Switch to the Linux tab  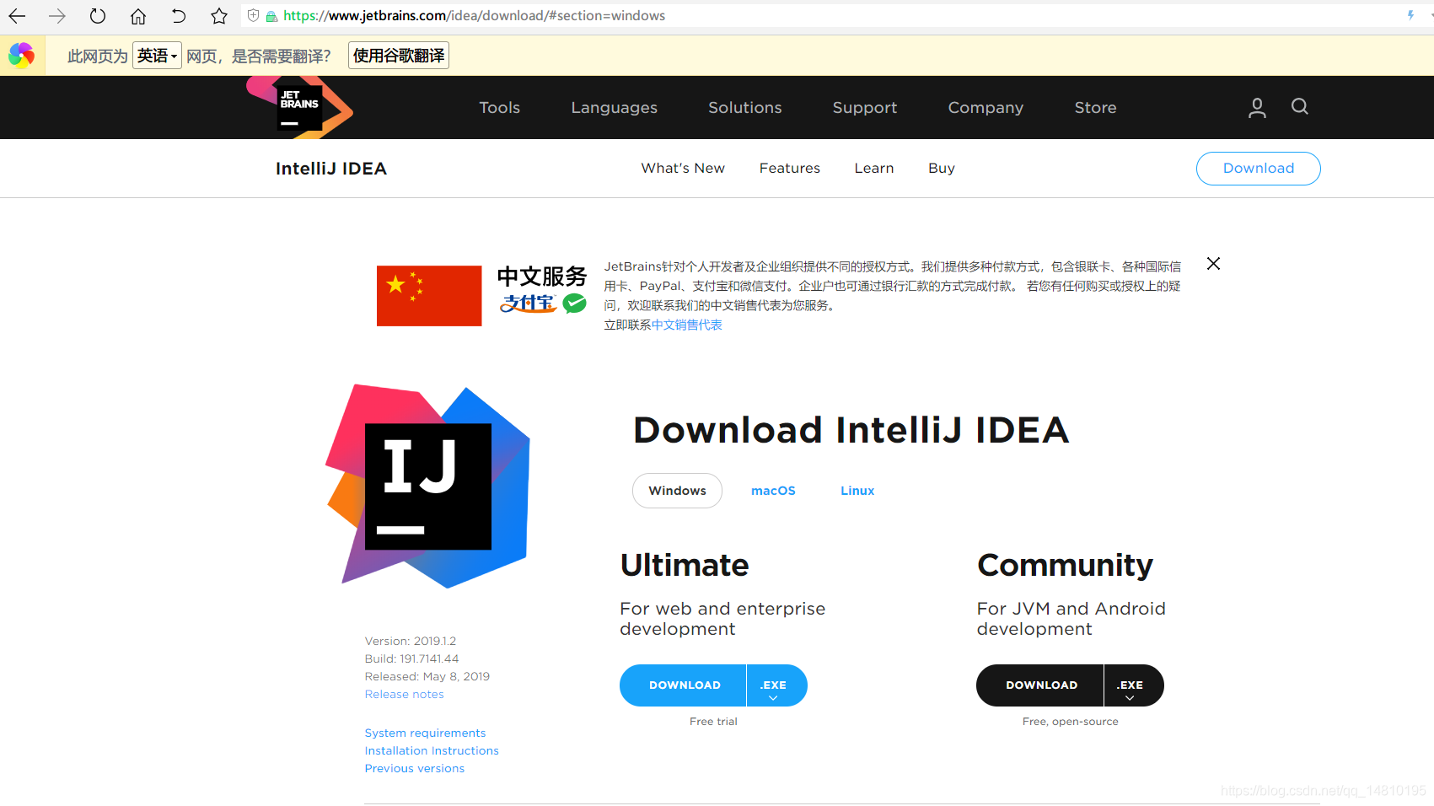tap(857, 491)
